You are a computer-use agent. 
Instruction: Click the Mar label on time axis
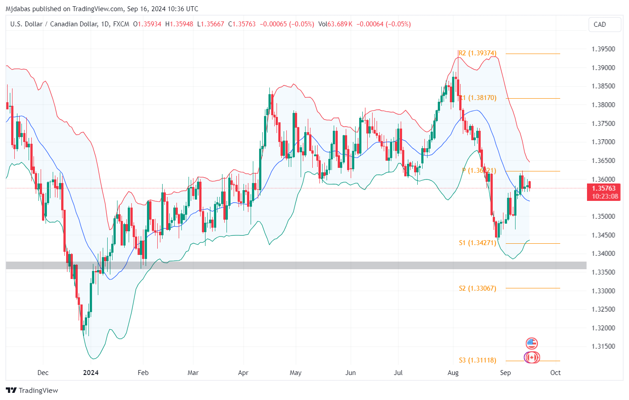(x=193, y=373)
